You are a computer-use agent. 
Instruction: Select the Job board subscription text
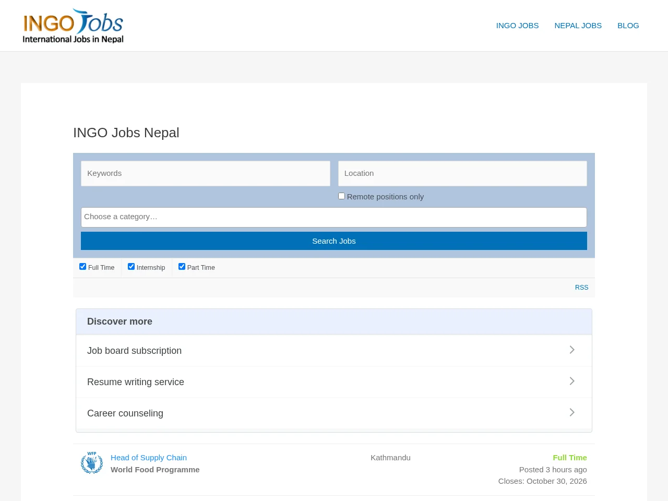(135, 351)
